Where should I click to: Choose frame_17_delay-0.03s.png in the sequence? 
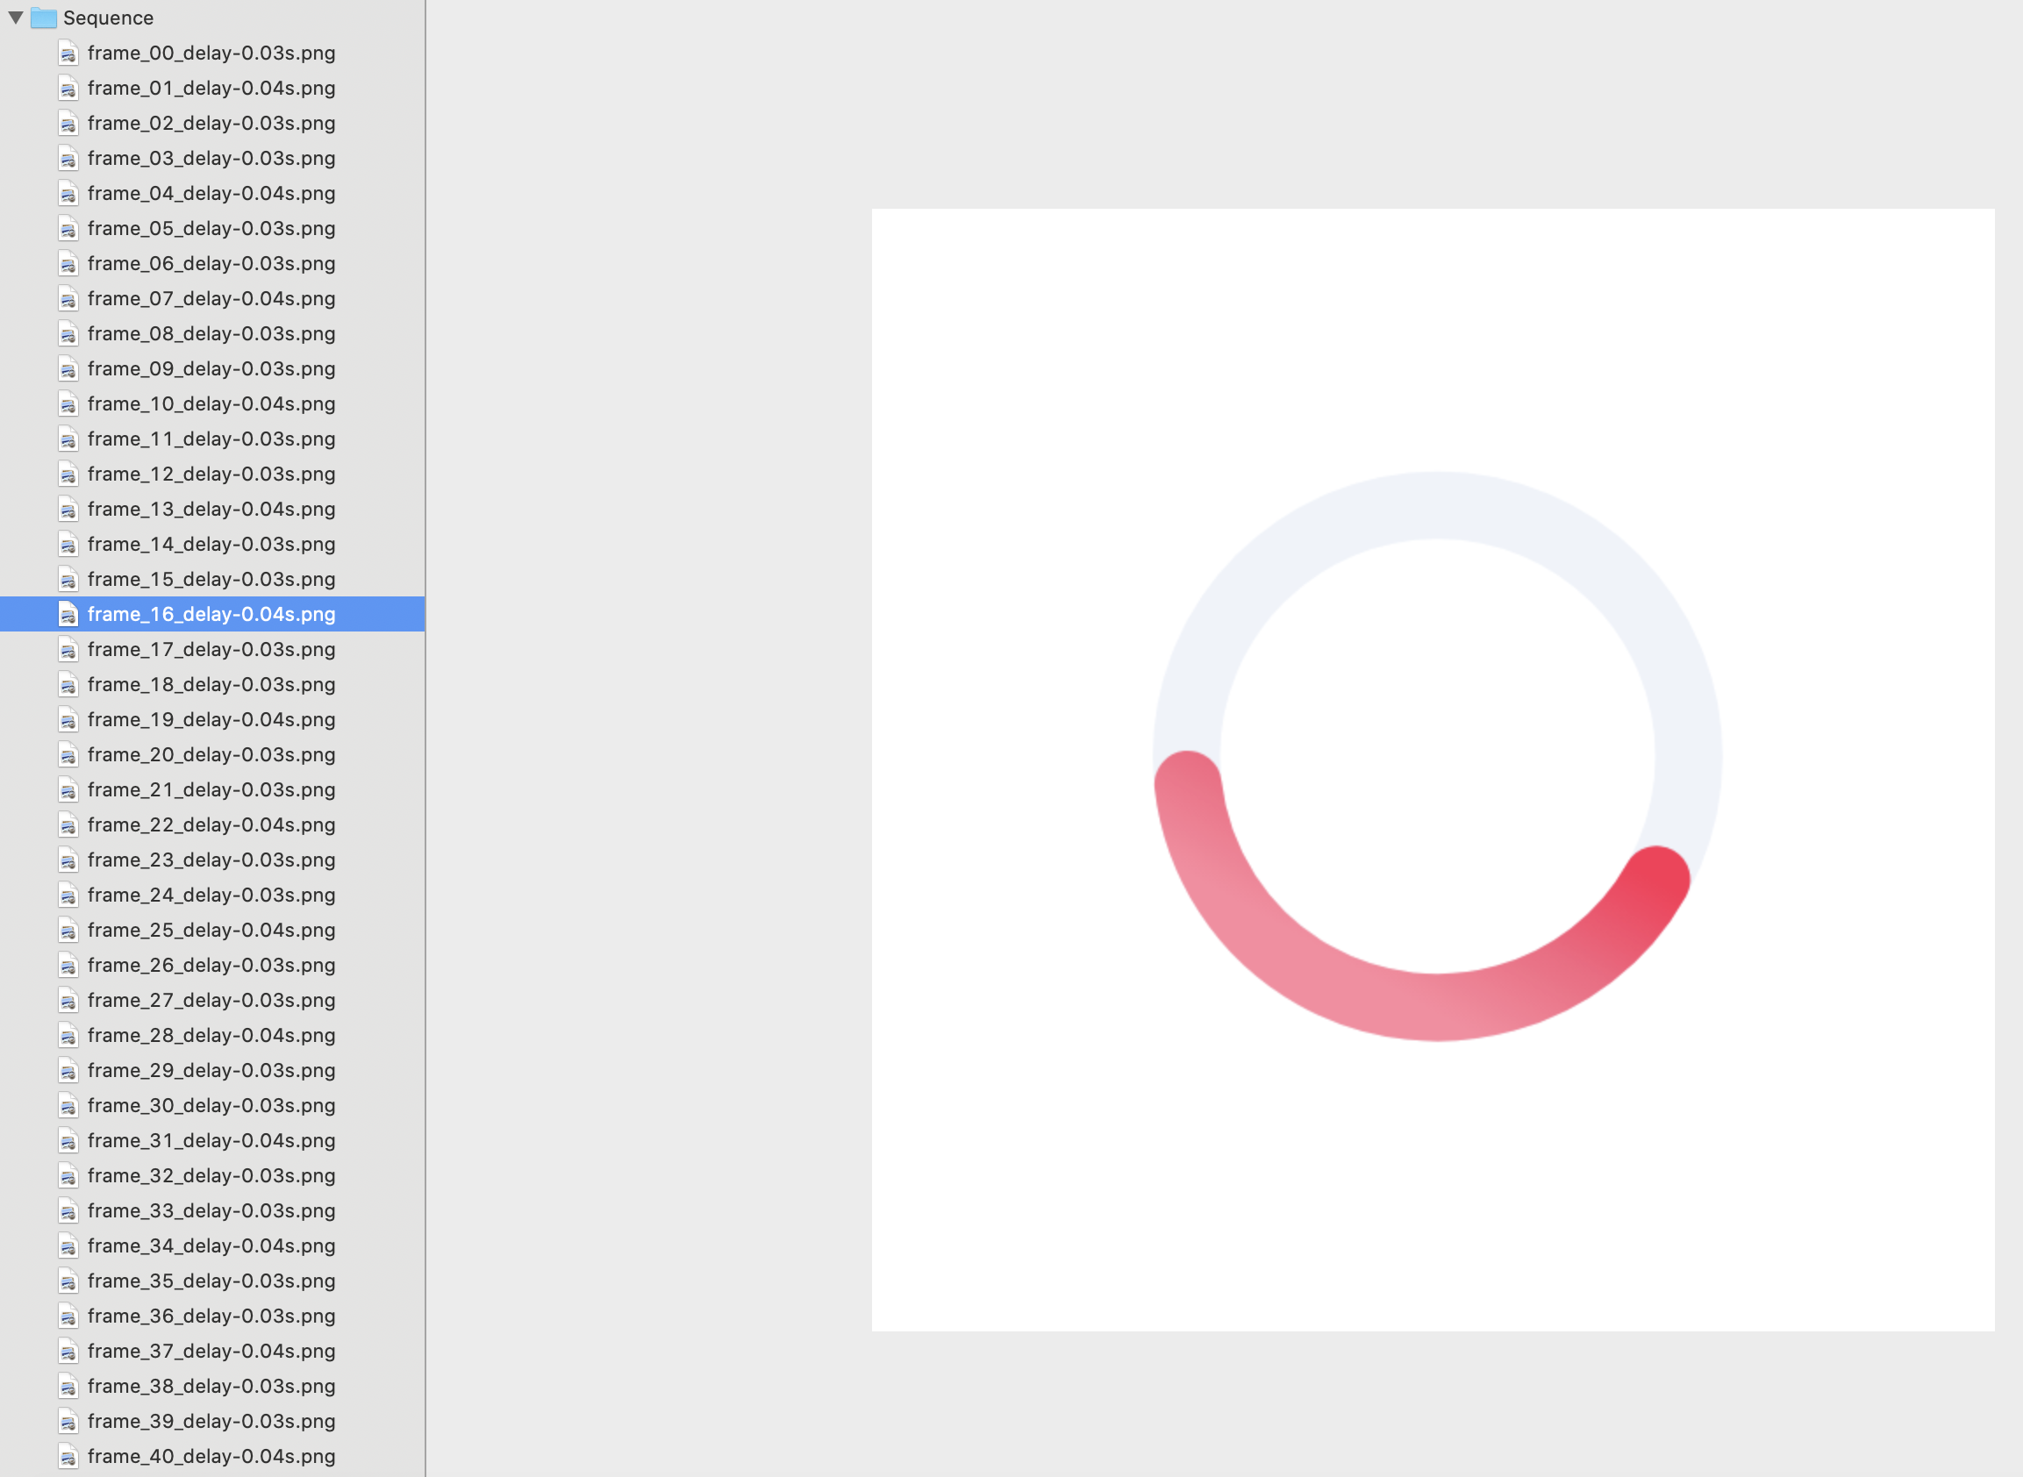tap(211, 649)
